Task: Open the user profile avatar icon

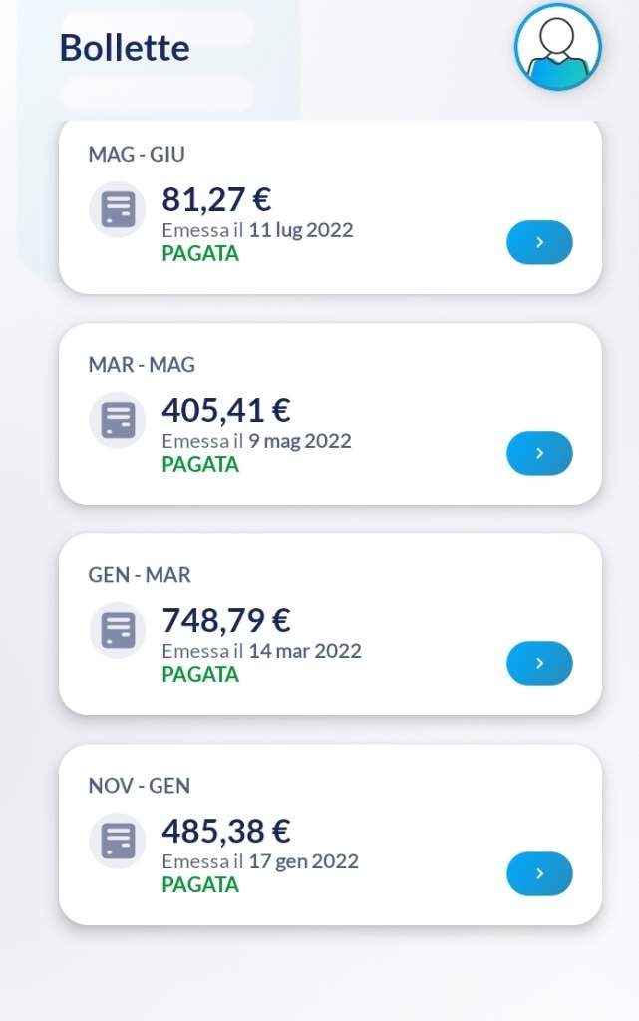Action: (x=557, y=47)
